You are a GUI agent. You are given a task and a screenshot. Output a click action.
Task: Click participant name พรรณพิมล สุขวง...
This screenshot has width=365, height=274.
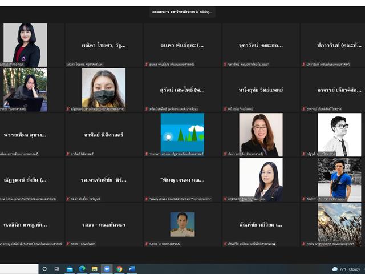25,135
